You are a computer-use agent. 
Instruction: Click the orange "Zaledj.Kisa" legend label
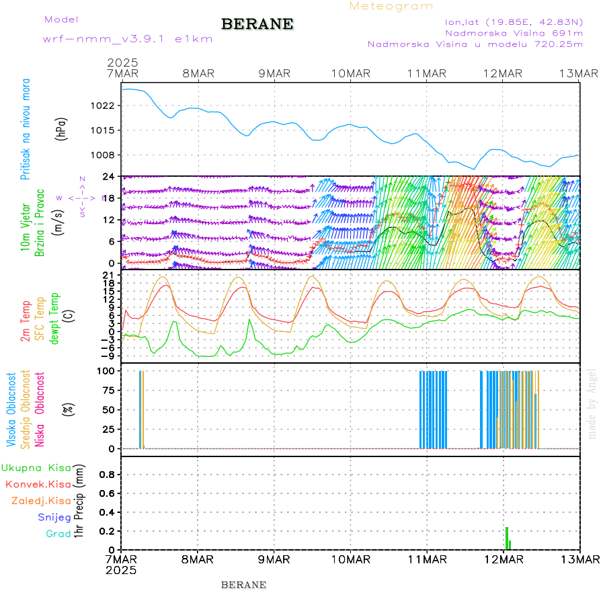click(41, 501)
